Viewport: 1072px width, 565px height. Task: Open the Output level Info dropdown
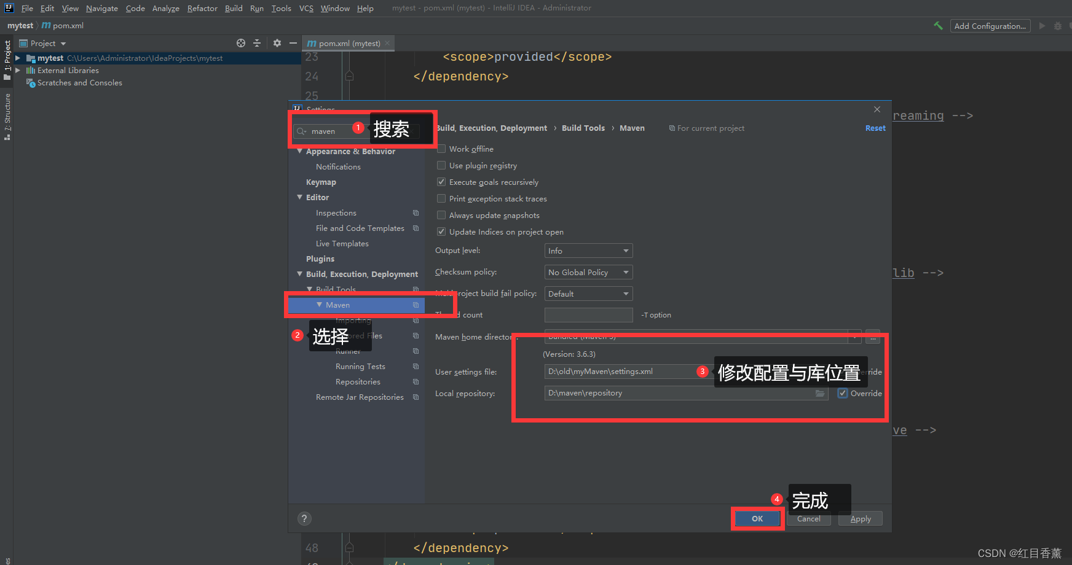coord(588,251)
